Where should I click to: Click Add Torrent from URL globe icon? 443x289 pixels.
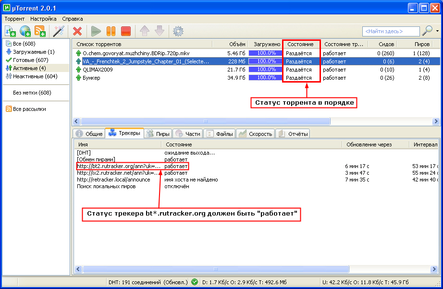pos(25,31)
